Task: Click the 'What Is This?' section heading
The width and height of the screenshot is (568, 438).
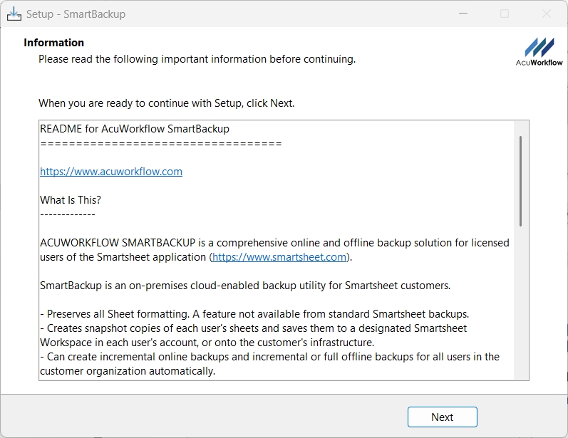Action: (71, 200)
